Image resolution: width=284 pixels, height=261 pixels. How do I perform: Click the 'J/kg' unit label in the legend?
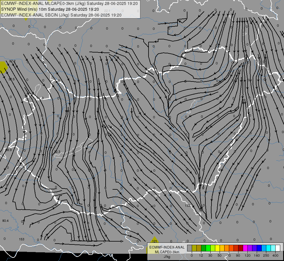167,257
